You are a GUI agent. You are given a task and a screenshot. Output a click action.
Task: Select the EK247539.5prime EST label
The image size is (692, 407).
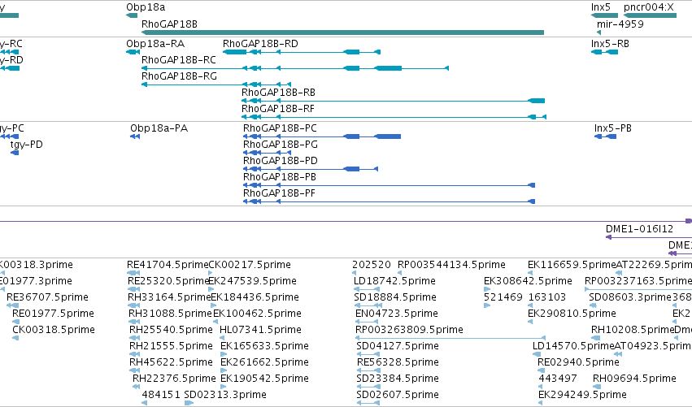pyautogui.click(x=252, y=281)
